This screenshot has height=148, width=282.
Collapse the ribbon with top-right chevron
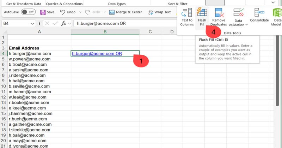coord(273,2)
